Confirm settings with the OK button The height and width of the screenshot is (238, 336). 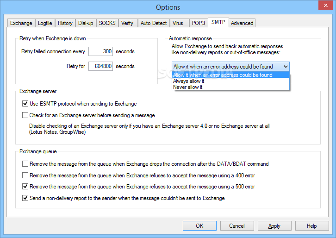(x=199, y=226)
